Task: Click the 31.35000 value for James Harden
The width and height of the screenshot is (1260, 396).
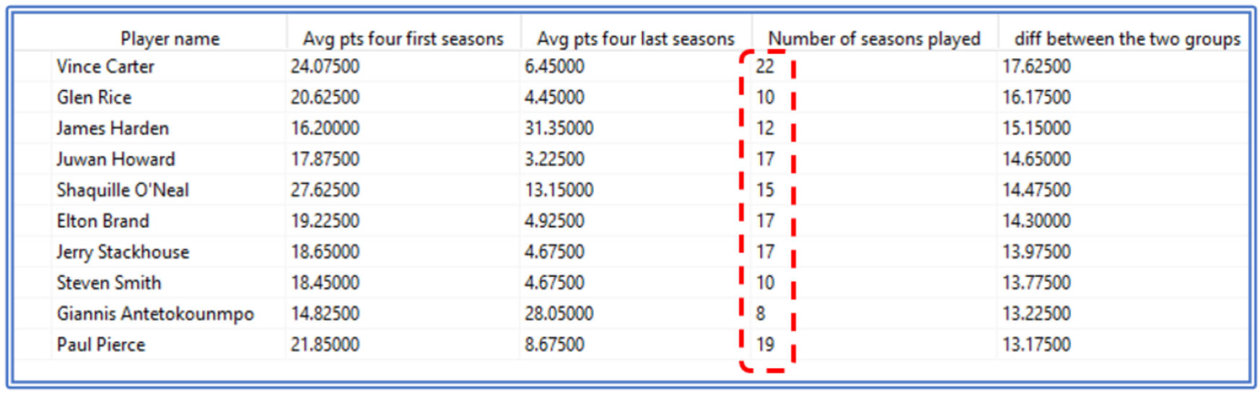Action: click(559, 128)
